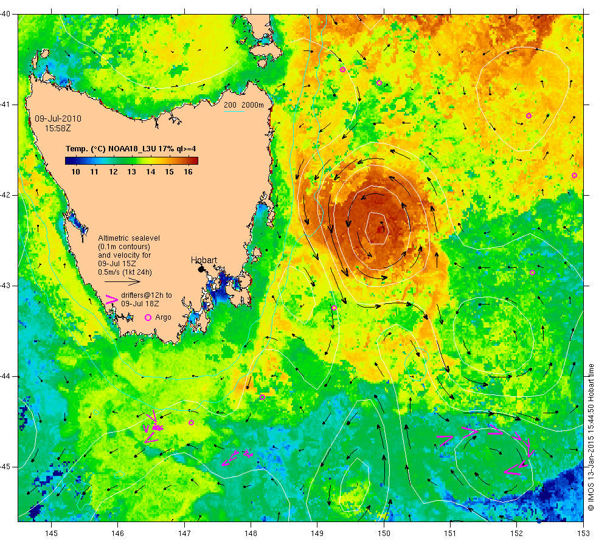Viewport: 596px width, 547px height.
Task: Click the magenta Argo circle legend symbol
Action: [148, 317]
